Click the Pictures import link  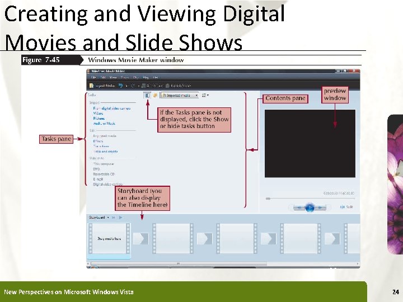pyautogui.click(x=99, y=119)
